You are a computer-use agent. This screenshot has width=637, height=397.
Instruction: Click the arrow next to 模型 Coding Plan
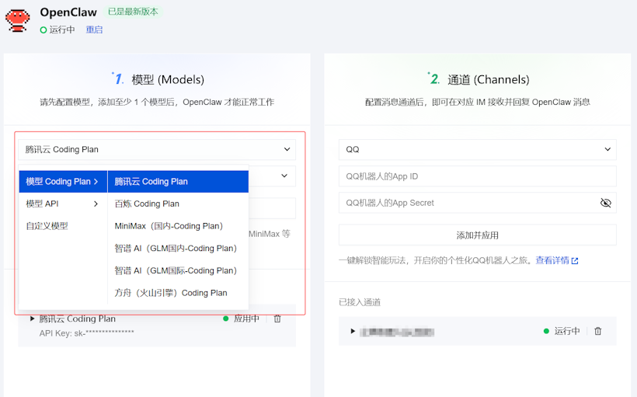pyautogui.click(x=96, y=182)
